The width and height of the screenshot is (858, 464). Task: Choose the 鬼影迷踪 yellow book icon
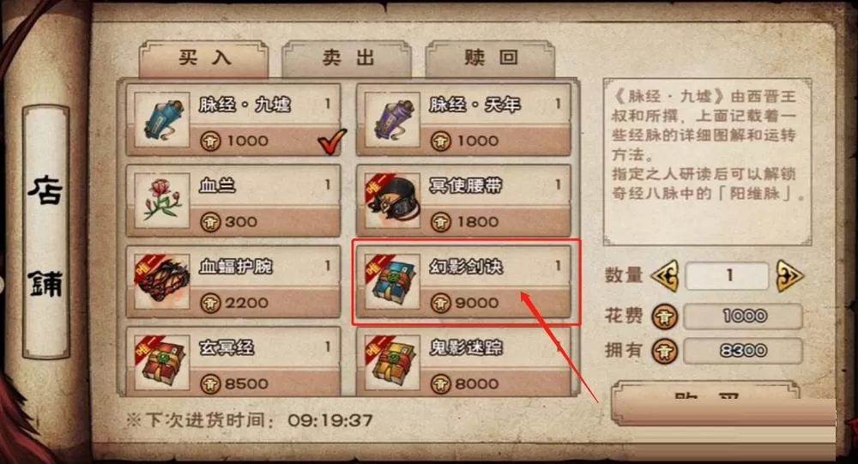click(x=392, y=362)
